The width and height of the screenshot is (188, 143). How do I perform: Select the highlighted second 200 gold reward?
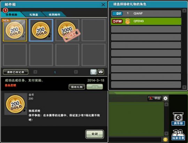click(41, 30)
